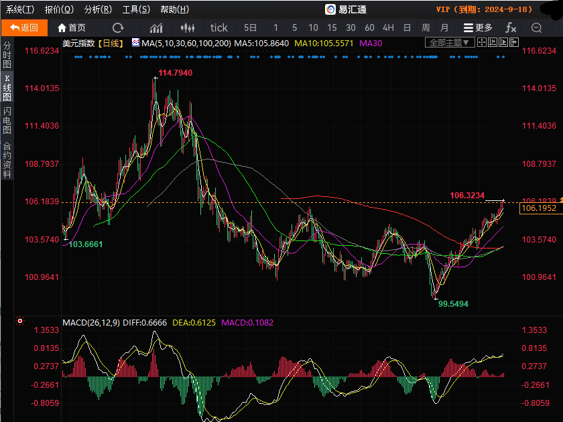Click the chart export arrow icon
This screenshot has height=422, width=563.
514,43
